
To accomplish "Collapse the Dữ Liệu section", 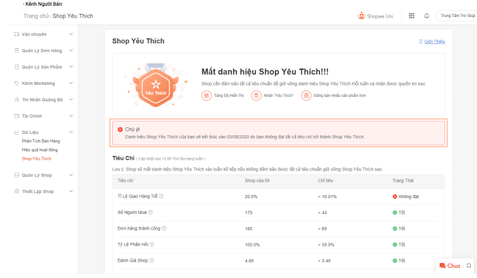I will (71, 133).
